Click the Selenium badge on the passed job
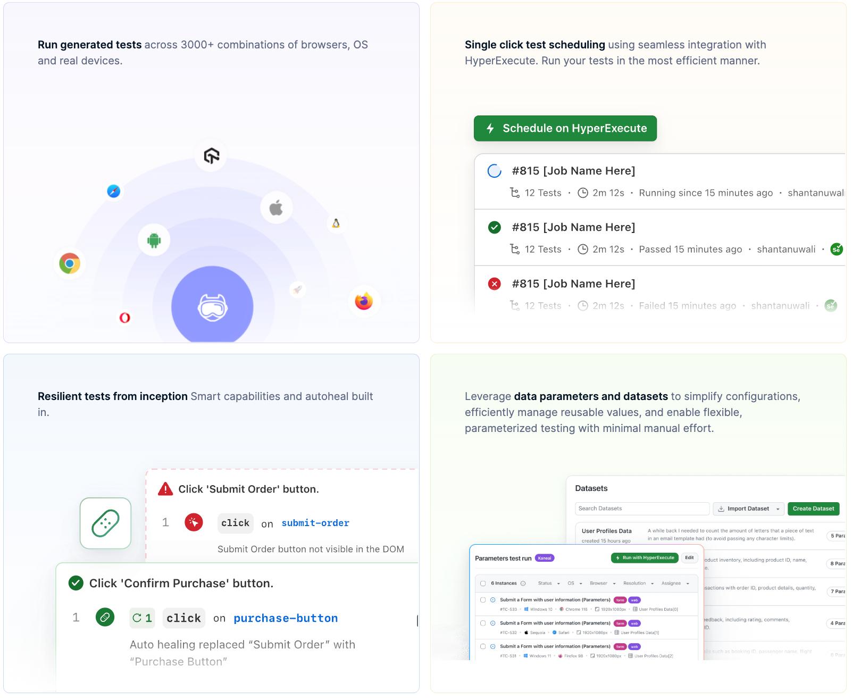This screenshot has height=699, width=852. coord(836,249)
